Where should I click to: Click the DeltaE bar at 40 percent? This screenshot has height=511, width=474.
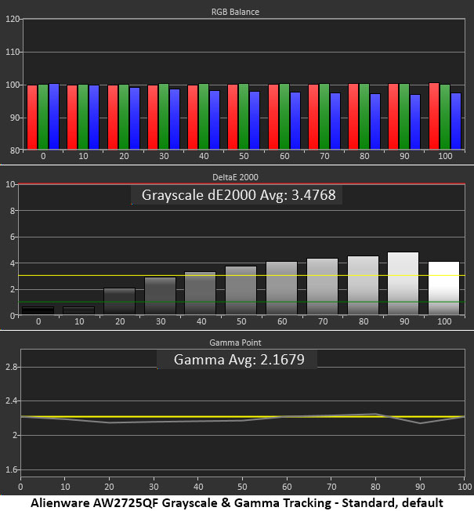201,293
